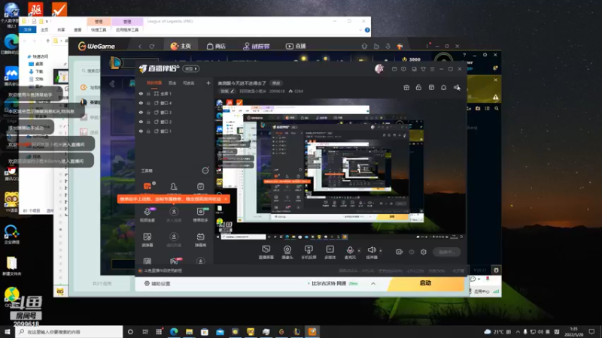Switch to the first scene tab (orange)

154,83
